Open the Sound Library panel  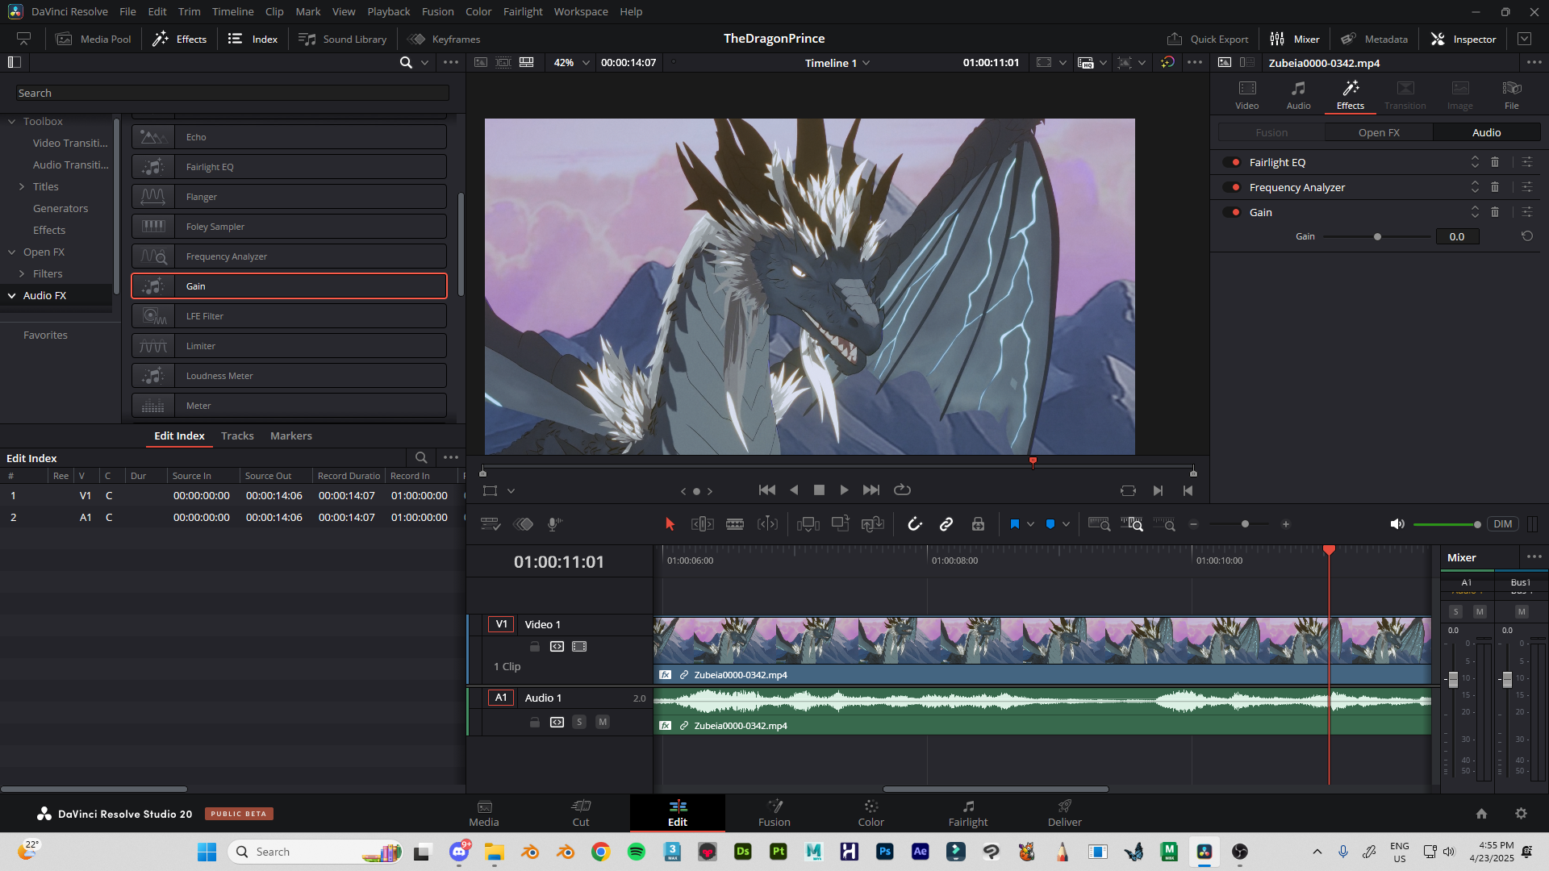342,39
